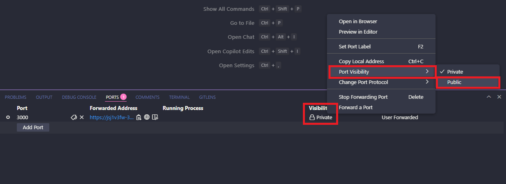Open forwarded address with globe icon
Viewport: 506px width, 184px height.
tap(147, 117)
